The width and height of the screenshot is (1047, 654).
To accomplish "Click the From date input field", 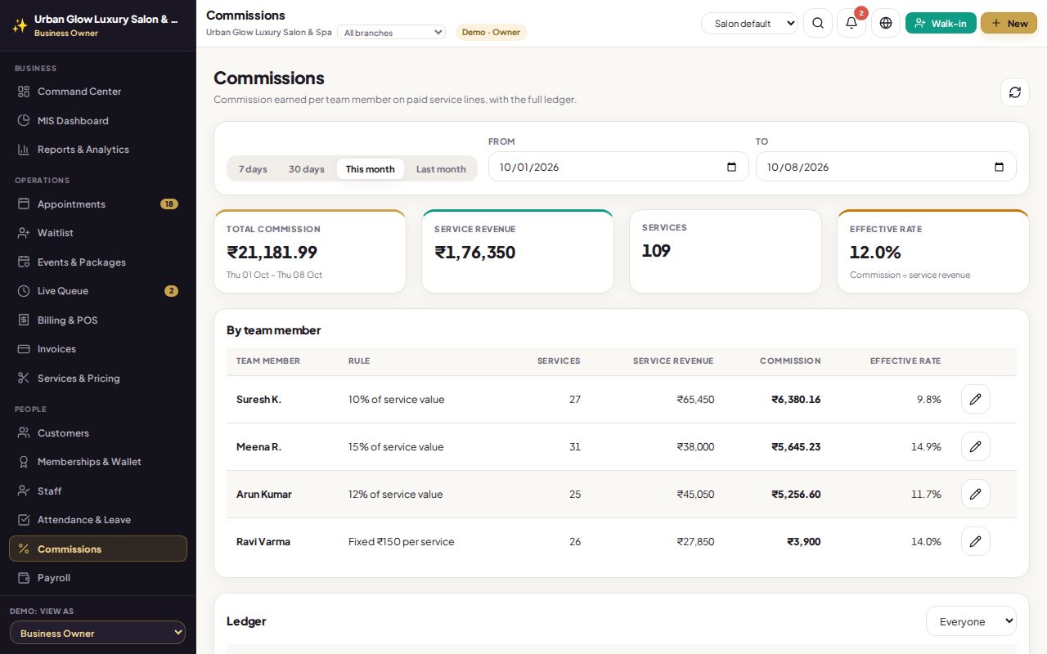I will (618, 167).
